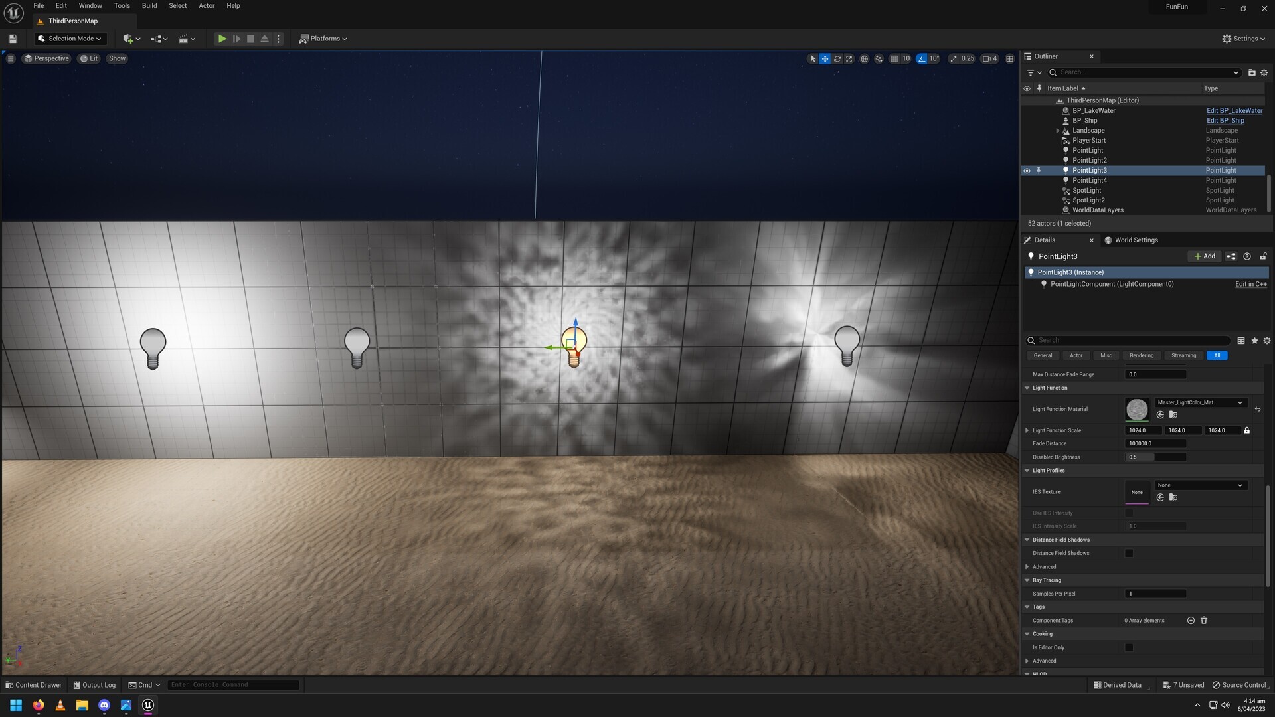Open the Selection Mode dropdown
Viewport: 1275px width, 717px height.
pos(70,39)
